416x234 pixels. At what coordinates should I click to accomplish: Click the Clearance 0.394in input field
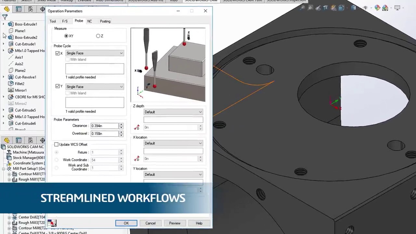click(105, 126)
